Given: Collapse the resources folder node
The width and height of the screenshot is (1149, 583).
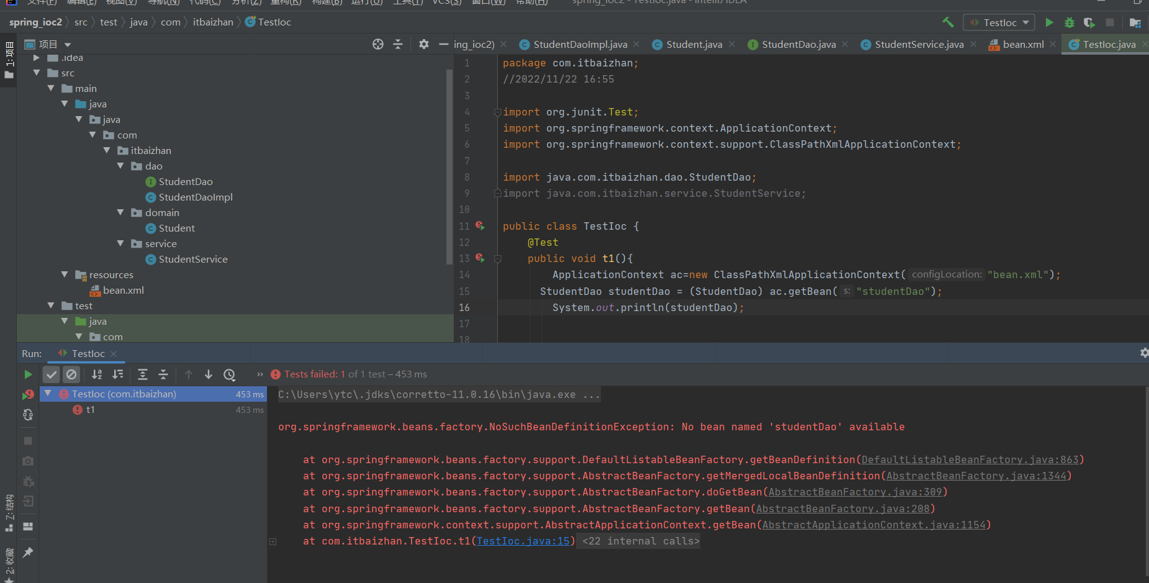Looking at the screenshot, I should [65, 274].
